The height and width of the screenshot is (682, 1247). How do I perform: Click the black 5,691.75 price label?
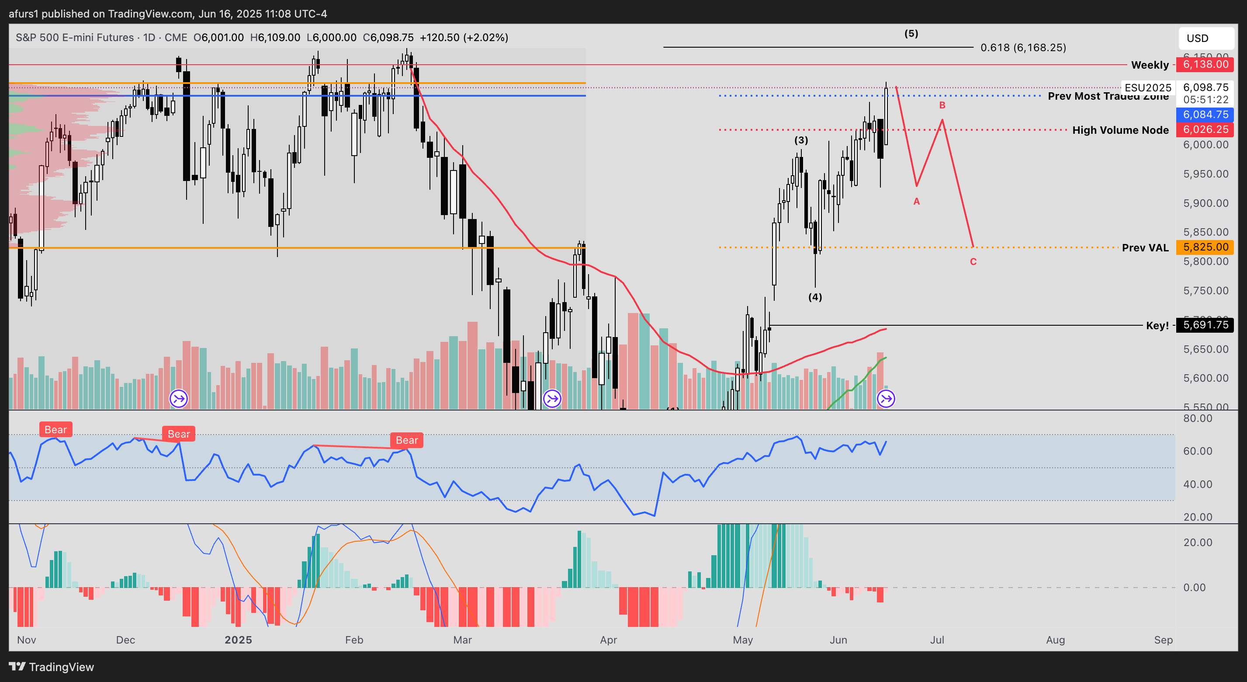1205,325
